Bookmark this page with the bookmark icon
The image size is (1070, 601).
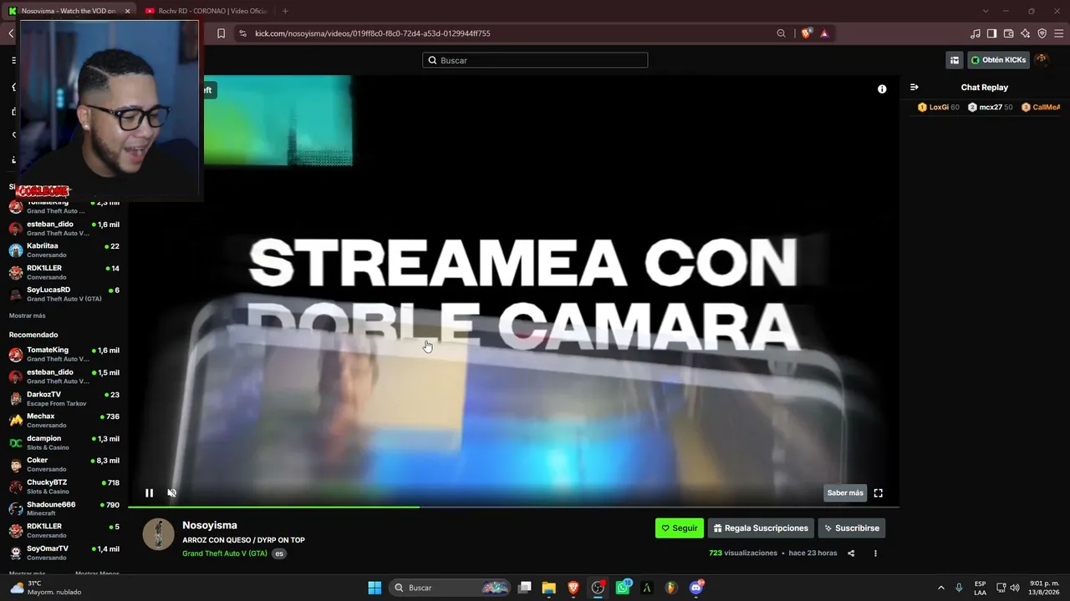click(221, 33)
